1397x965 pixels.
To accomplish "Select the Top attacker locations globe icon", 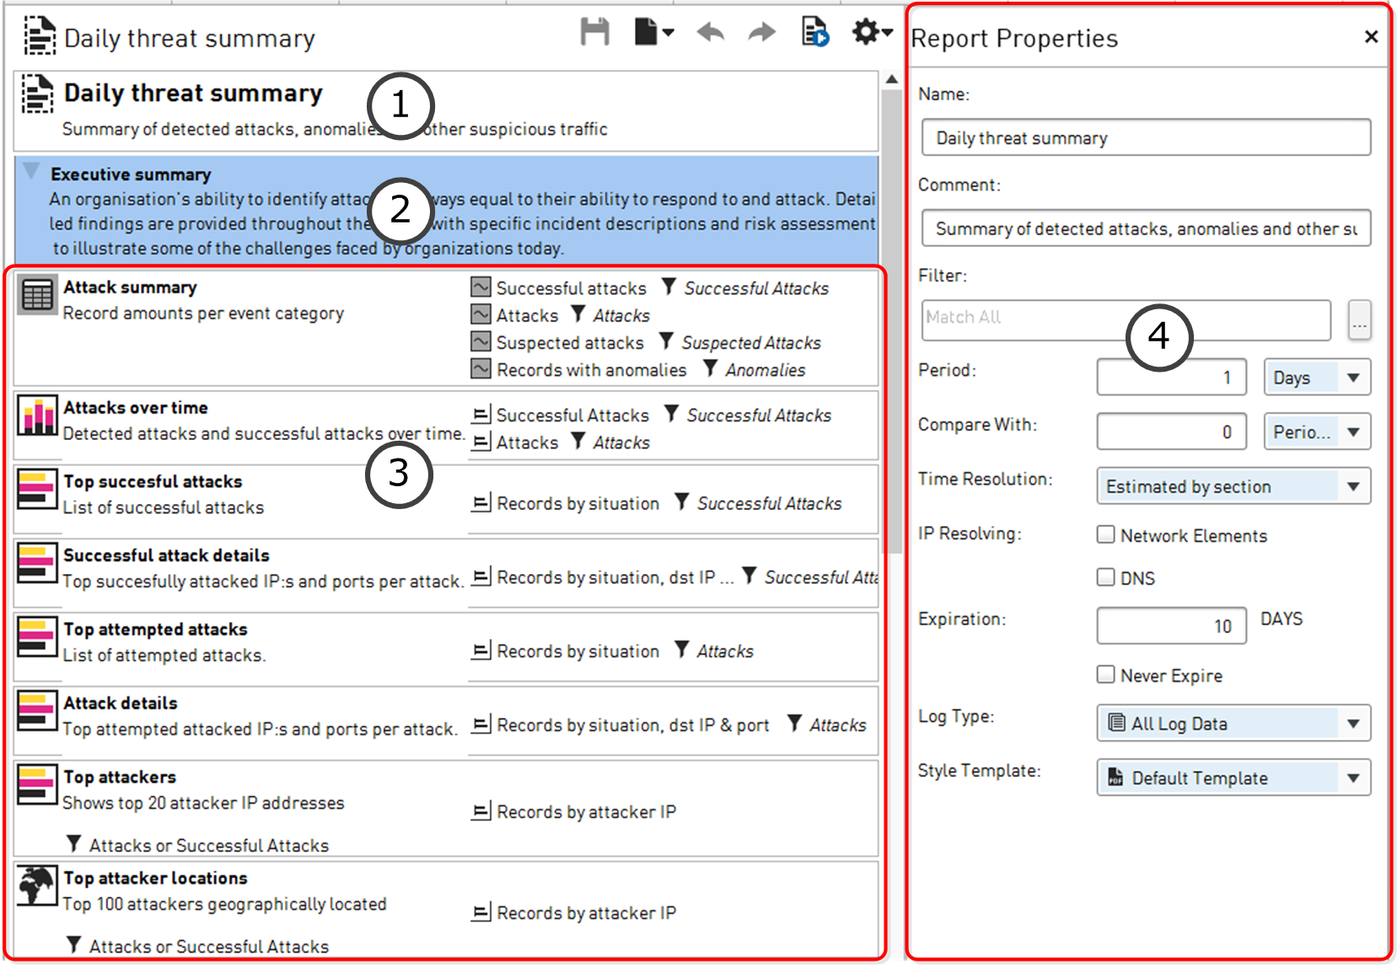I will [x=37, y=885].
